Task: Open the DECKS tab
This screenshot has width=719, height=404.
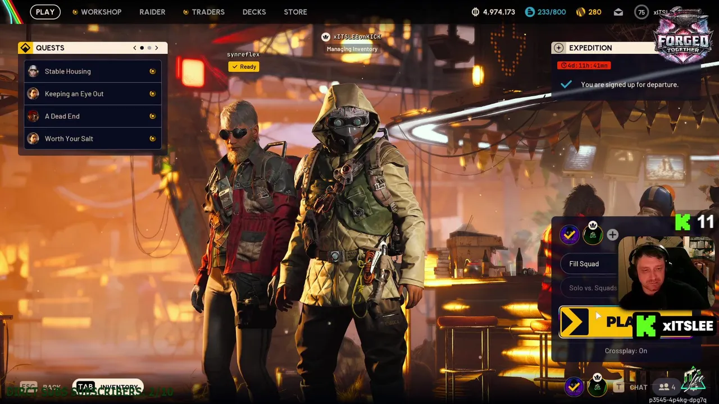Action: coord(254,12)
